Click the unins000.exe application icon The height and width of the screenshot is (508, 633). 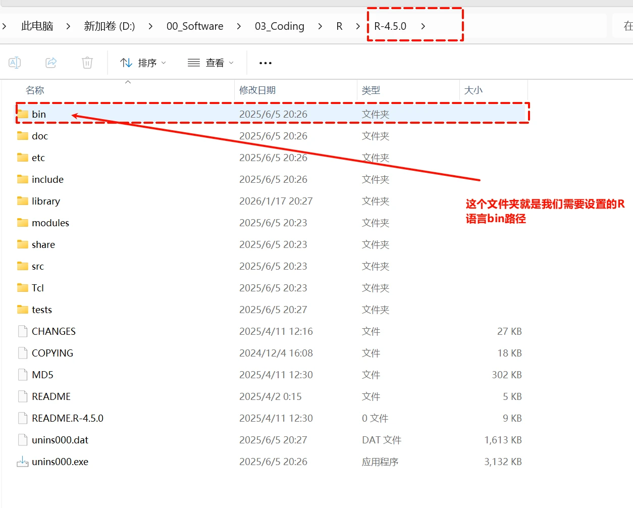click(x=23, y=462)
